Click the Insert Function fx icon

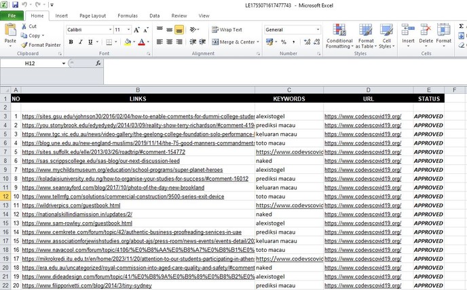98,62
